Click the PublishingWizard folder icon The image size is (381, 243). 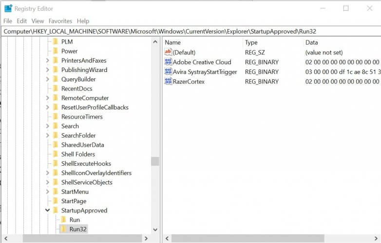56,70
